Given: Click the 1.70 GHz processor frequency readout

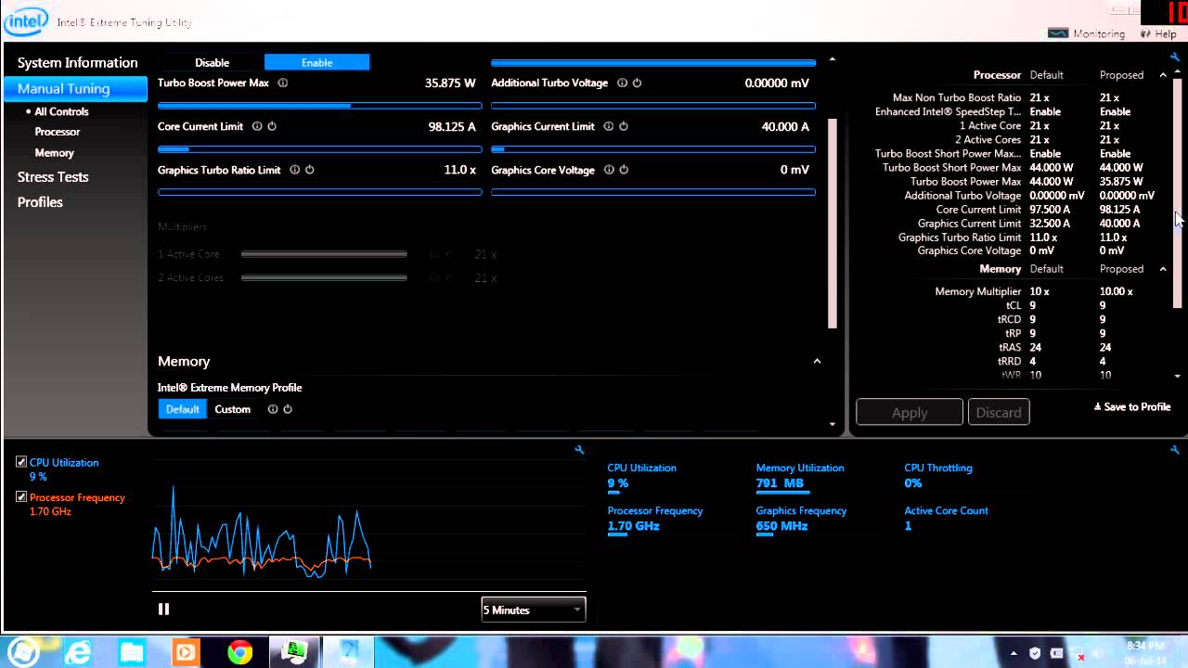Looking at the screenshot, I should 633,526.
